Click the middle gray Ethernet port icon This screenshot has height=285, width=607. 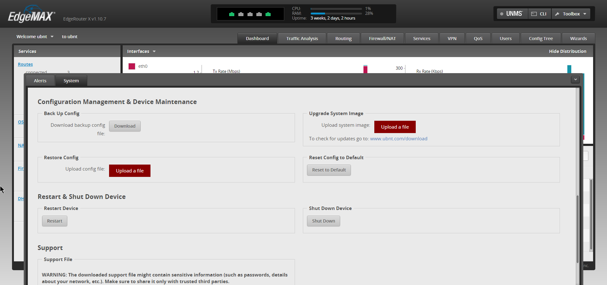click(x=250, y=14)
